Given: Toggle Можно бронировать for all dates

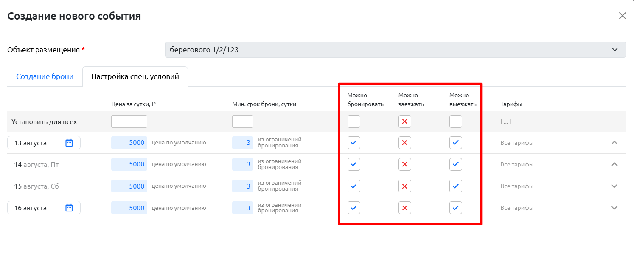Looking at the screenshot, I should (x=354, y=121).
